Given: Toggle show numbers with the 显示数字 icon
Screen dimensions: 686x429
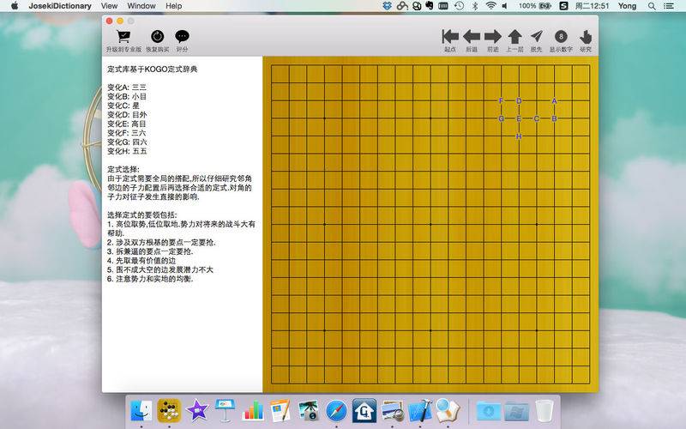Looking at the screenshot, I should point(561,37).
